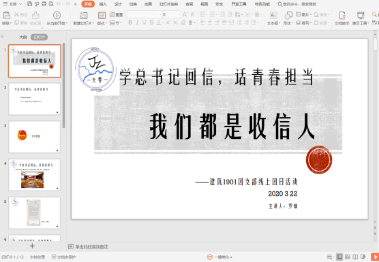Image resolution: width=379 pixels, height=262 pixels.
Task: Click the Decrease Font Size icon
Action: (x=192, y=14)
